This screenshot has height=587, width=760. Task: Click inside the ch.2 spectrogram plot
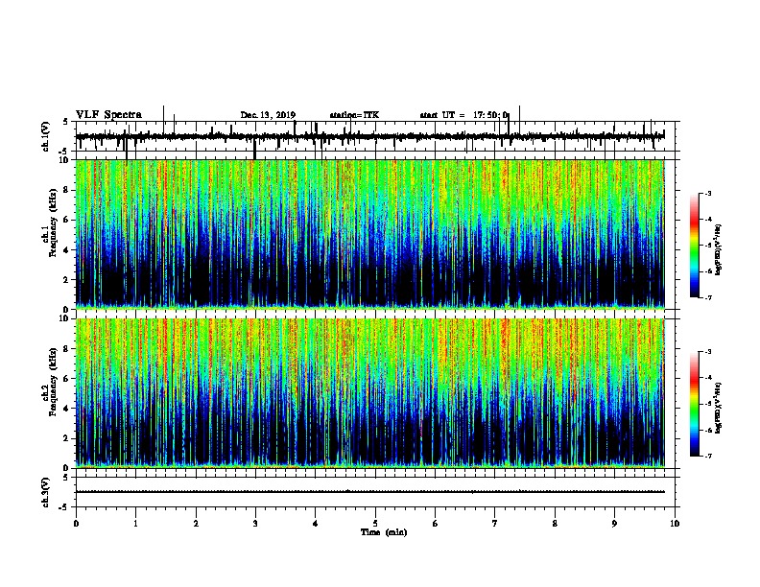pos(370,393)
